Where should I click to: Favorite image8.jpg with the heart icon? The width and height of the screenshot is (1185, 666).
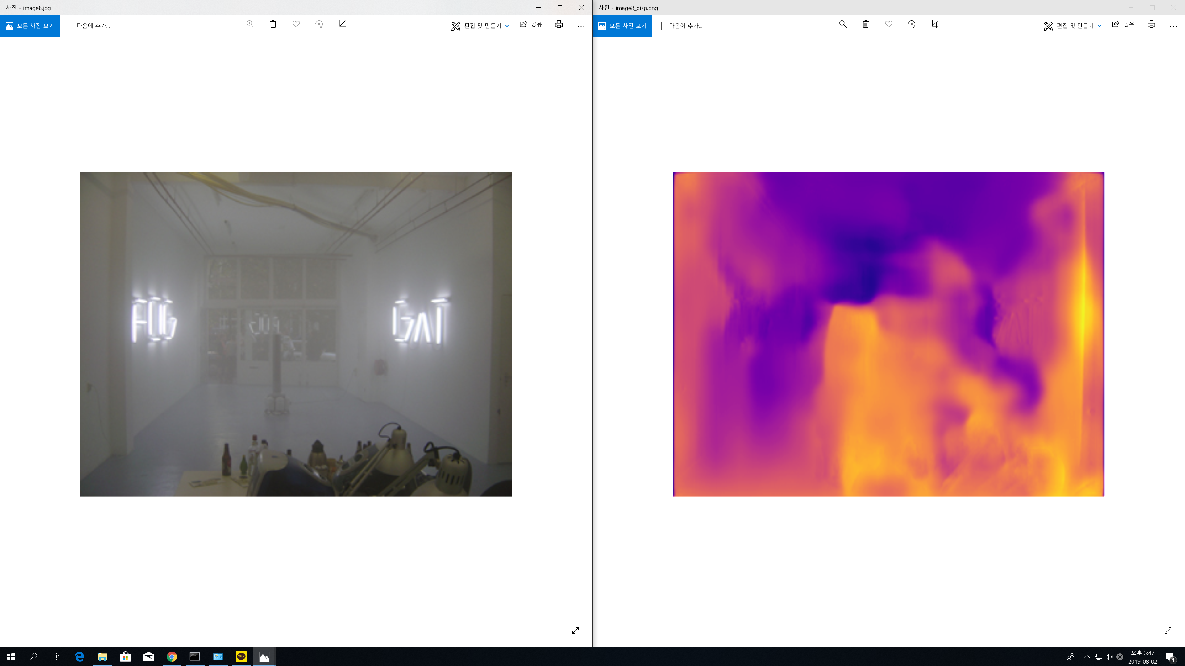[x=296, y=24]
